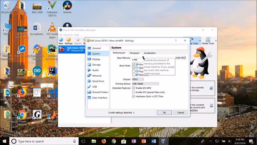Select the MATLAB desktop shortcut
Screen dimensions: 257x145
tap(52, 117)
